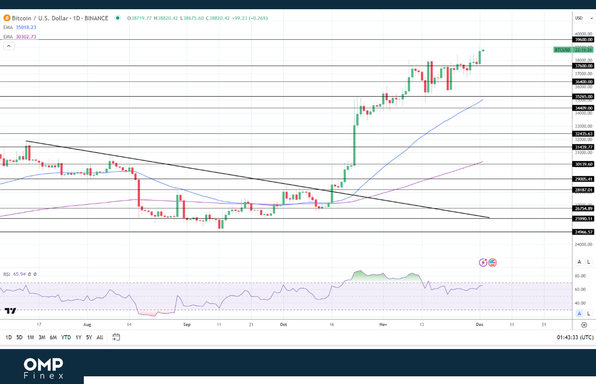596x384 pixels.
Task: Open chart settings gear icon
Action: pos(584,325)
